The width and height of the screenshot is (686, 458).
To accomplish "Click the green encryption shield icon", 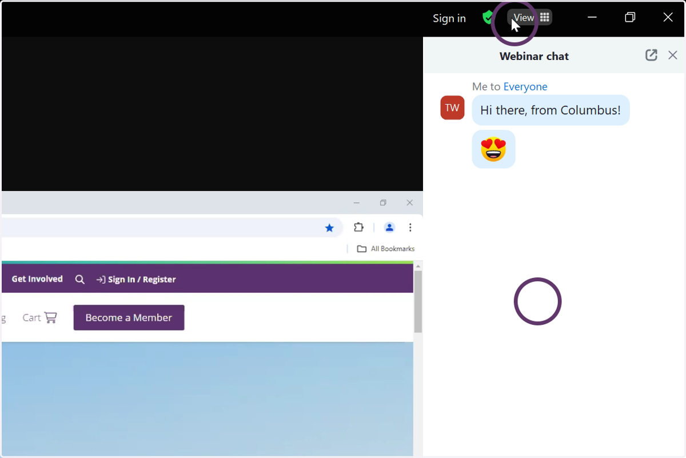I will click(488, 18).
